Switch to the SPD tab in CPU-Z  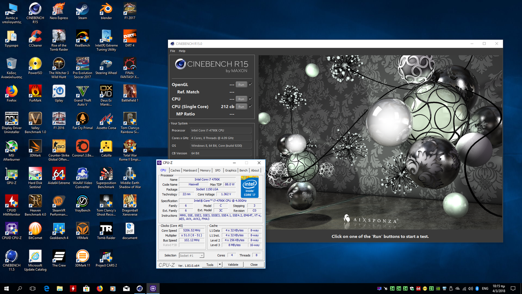coord(218,170)
